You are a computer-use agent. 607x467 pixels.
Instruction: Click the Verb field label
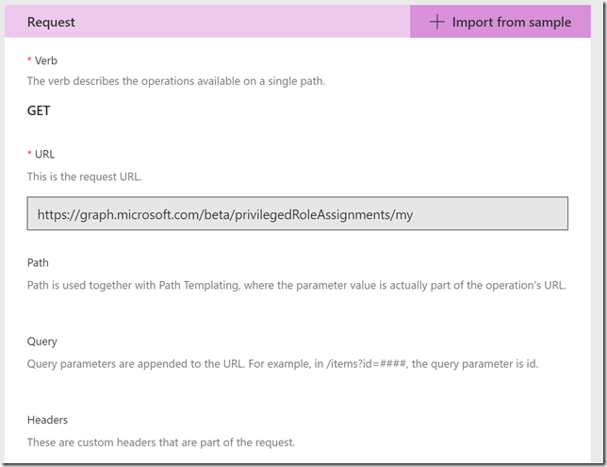[46, 60]
